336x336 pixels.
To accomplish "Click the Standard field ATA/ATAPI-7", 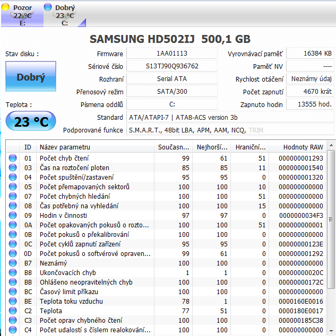I will click(x=230, y=117).
